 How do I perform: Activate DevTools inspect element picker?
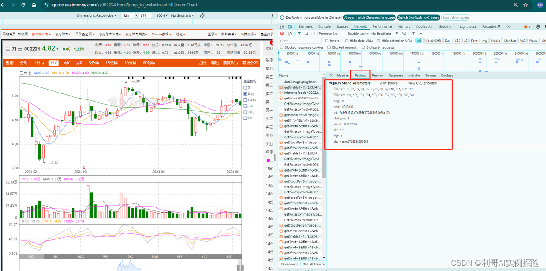coord(282,26)
